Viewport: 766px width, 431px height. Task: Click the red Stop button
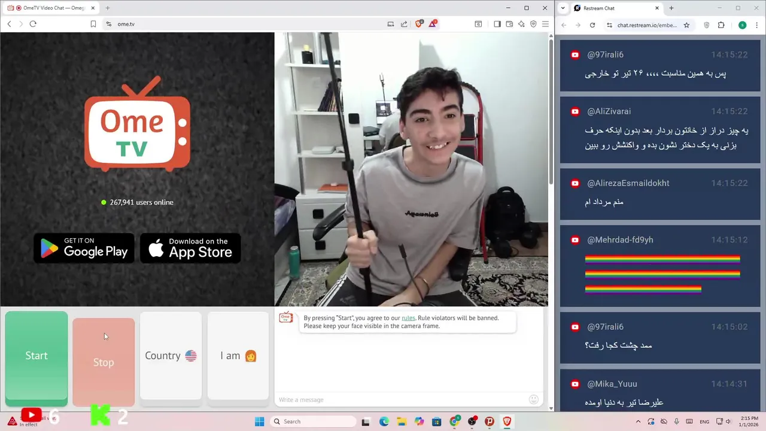click(x=104, y=362)
